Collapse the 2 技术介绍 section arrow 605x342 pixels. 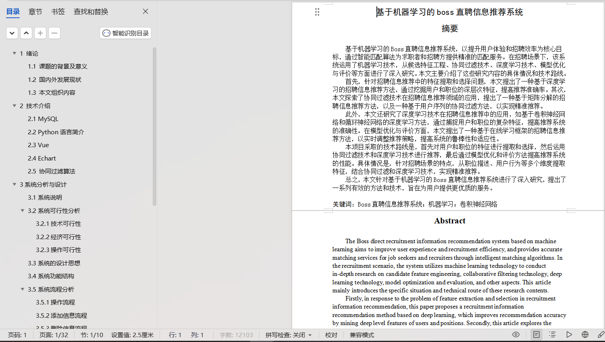tap(15, 106)
